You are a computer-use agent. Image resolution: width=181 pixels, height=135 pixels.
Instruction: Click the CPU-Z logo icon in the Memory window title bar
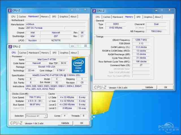[x=94, y=11]
